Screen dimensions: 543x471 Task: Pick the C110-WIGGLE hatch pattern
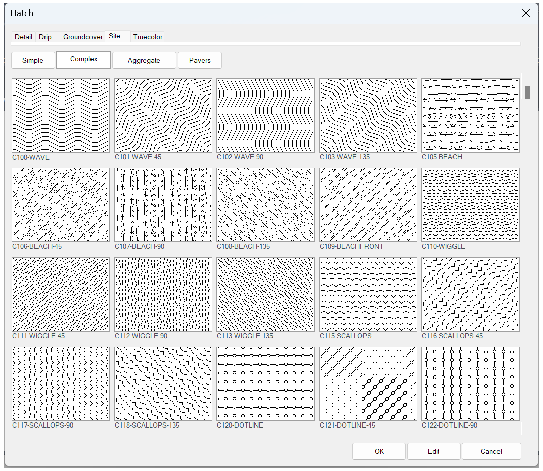click(470, 205)
